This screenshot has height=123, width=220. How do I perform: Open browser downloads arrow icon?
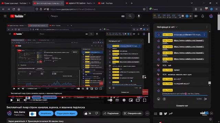click(x=201, y=9)
